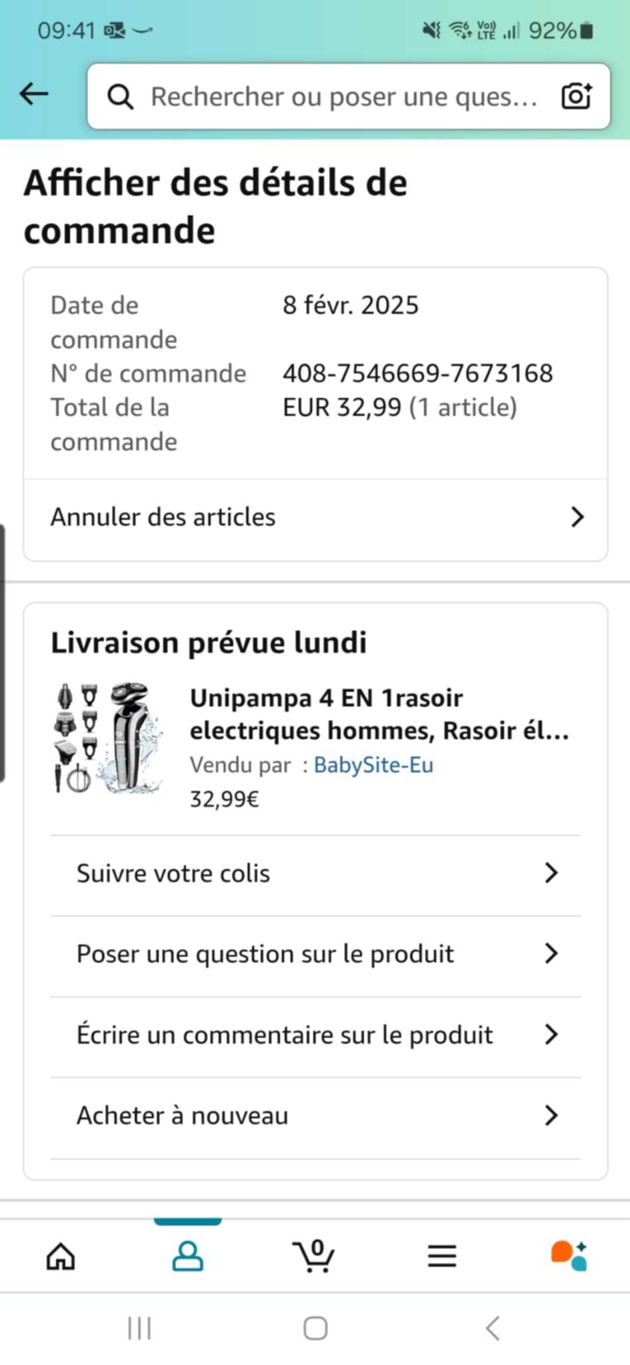The width and height of the screenshot is (630, 1365).
Task: Open camera visual search icon
Action: [577, 97]
